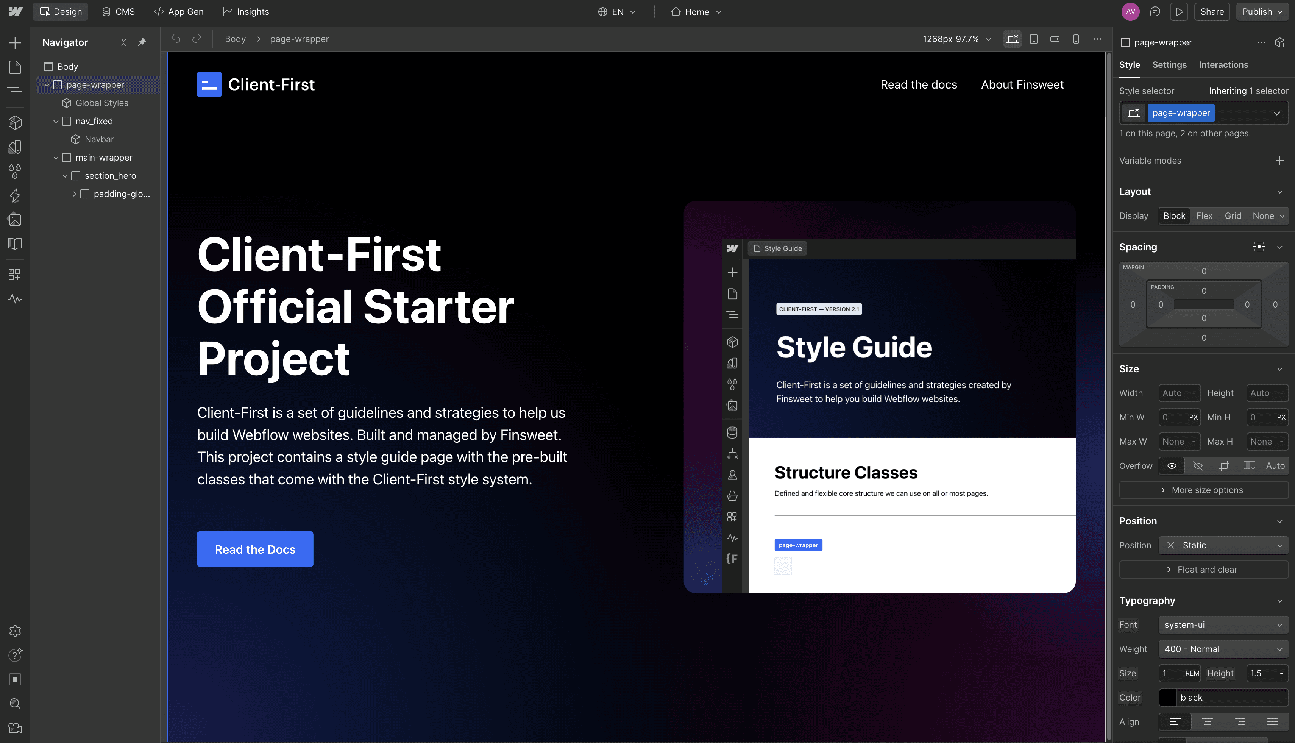This screenshot has height=743, width=1295.
Task: Switch to the CMS tab
Action: [119, 12]
